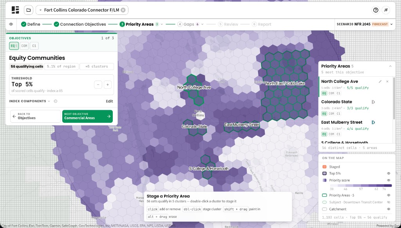Expand the Priority Areas step chevron
The width and height of the screenshot is (401, 228).
162,24
